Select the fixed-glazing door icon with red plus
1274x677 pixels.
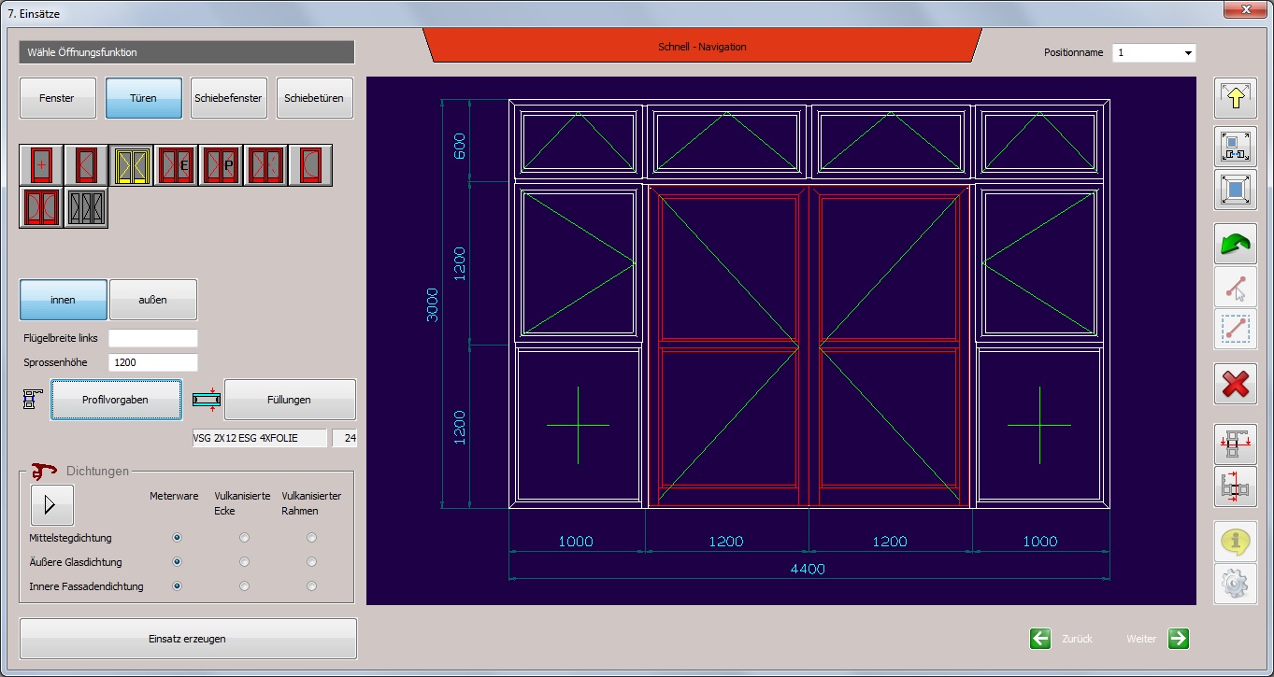click(x=41, y=164)
